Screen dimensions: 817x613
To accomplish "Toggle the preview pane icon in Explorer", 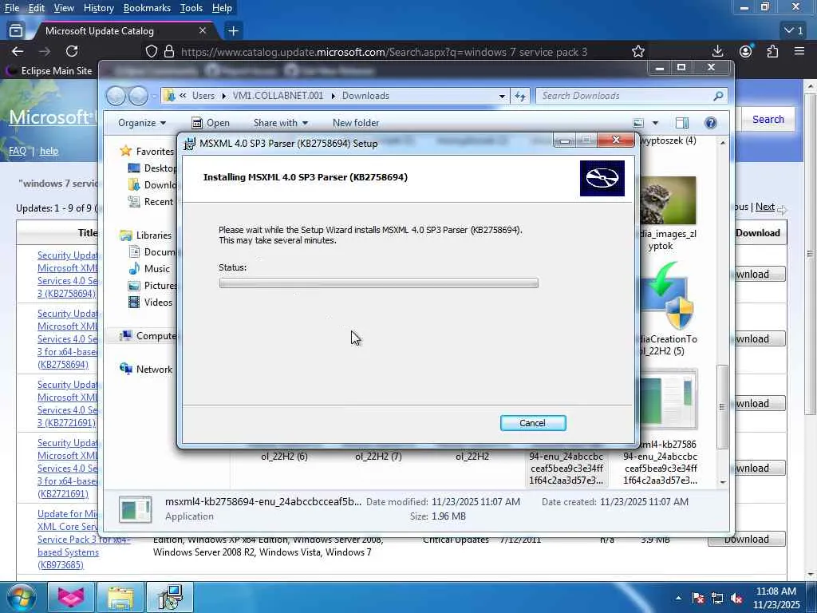I will pos(681,123).
